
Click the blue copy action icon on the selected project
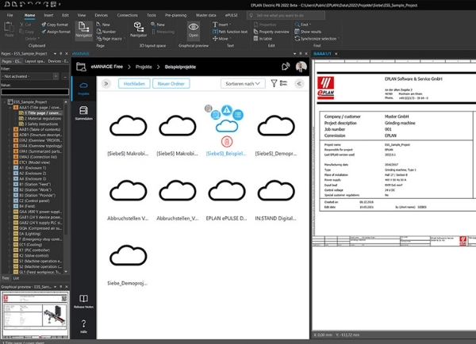tap(216, 115)
